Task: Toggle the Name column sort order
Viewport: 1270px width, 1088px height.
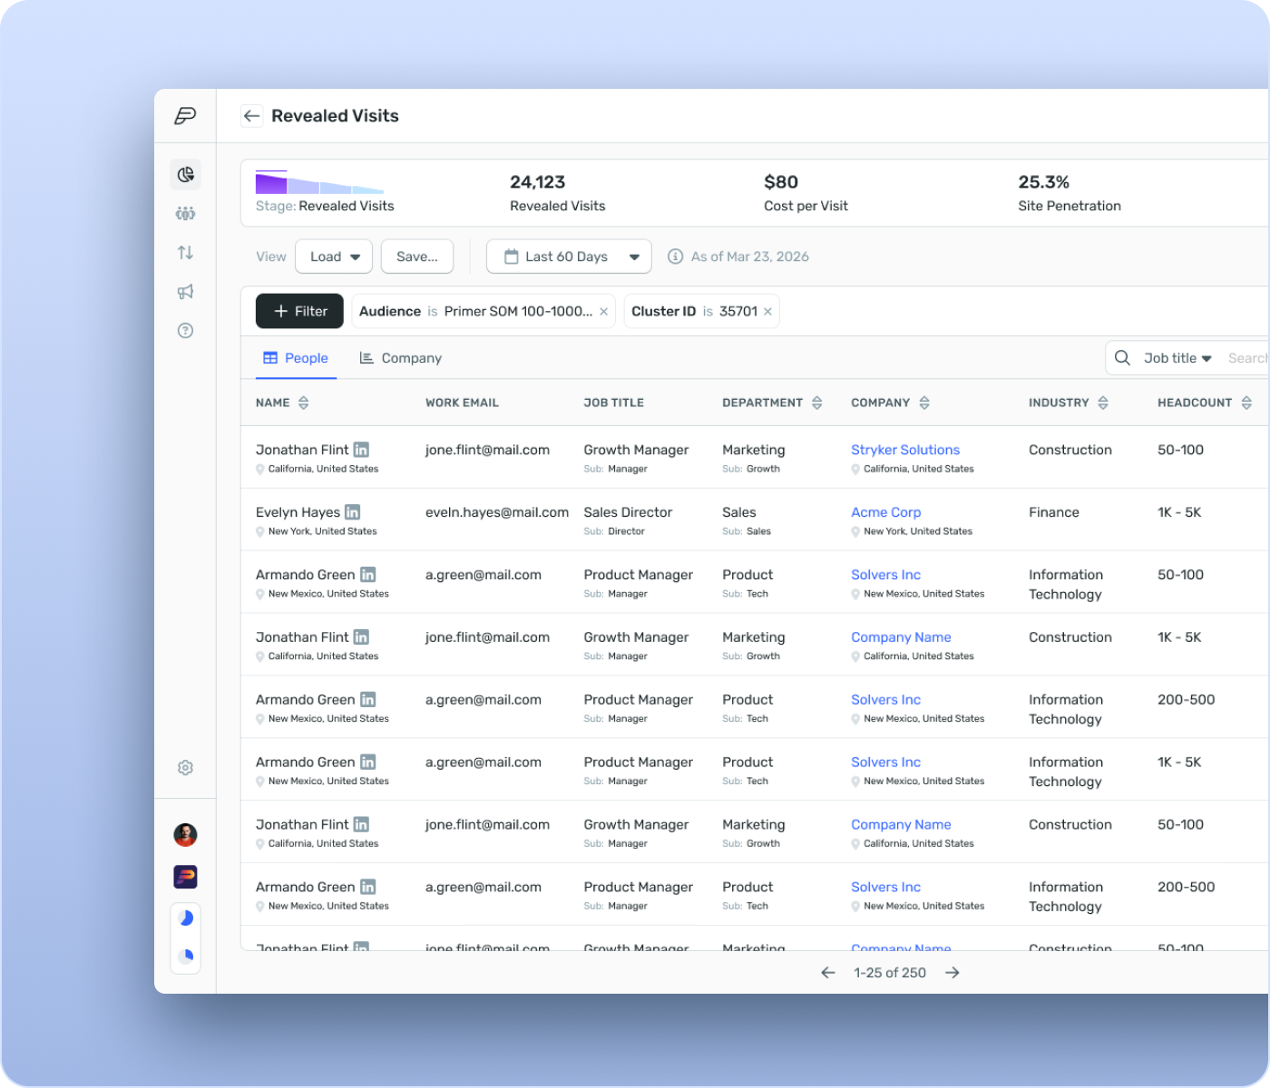Action: 303,402
